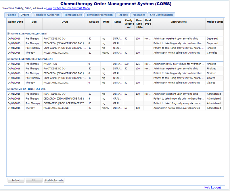Click 04/01/2016 date in HYDRATION row

pos(16,64)
